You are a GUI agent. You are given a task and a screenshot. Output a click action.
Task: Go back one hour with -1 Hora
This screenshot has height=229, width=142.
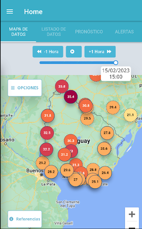coord(48,51)
